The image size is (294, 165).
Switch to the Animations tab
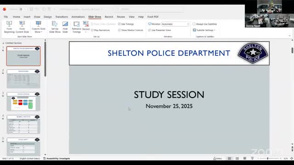[78, 16]
